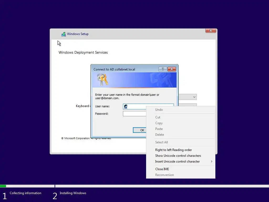Open the dropdown behind the credential dialog
Viewport: 269px width, 202px height.
pyautogui.click(x=188, y=97)
